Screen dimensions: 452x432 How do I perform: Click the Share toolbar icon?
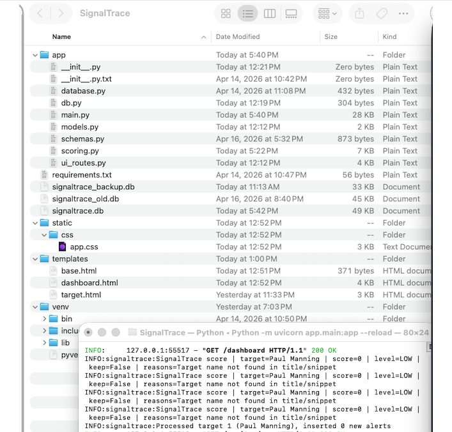(x=359, y=13)
